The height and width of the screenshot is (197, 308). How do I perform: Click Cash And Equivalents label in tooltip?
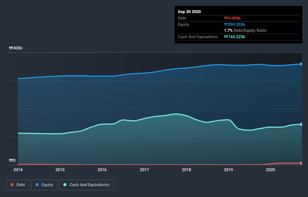(198, 37)
